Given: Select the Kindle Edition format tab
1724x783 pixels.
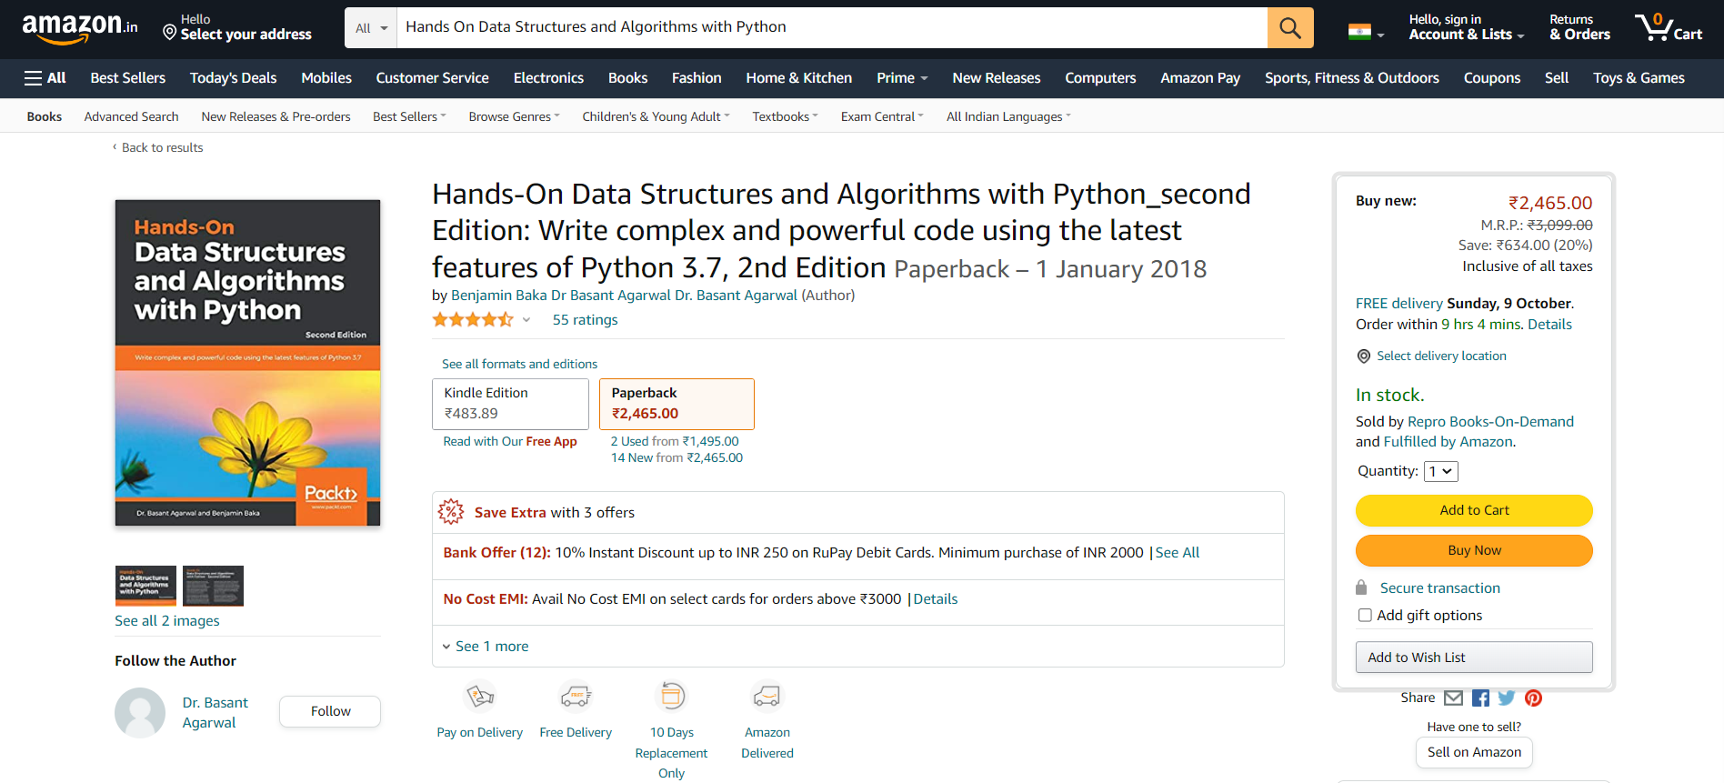Looking at the screenshot, I should [510, 404].
